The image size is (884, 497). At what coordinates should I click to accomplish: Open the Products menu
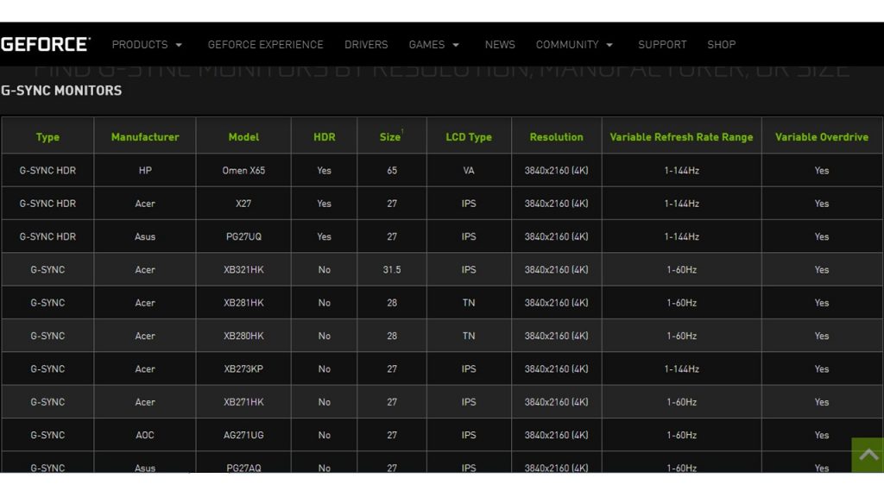point(140,45)
